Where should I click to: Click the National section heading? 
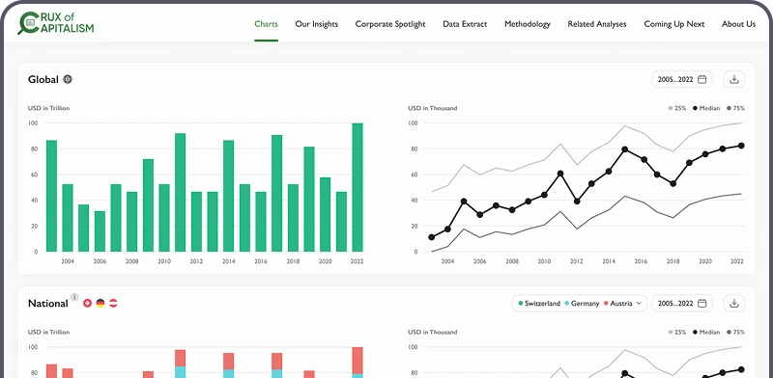coord(47,303)
